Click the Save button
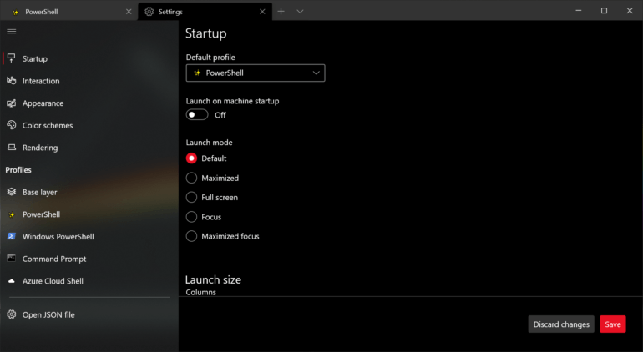Image resolution: width=643 pixels, height=352 pixels. [x=613, y=324]
